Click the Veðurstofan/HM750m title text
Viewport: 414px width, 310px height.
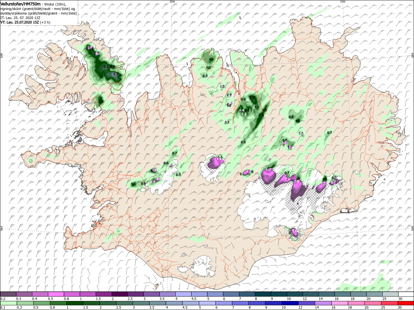[20, 4]
